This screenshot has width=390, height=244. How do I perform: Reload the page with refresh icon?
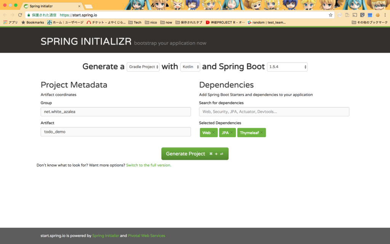pos(20,15)
